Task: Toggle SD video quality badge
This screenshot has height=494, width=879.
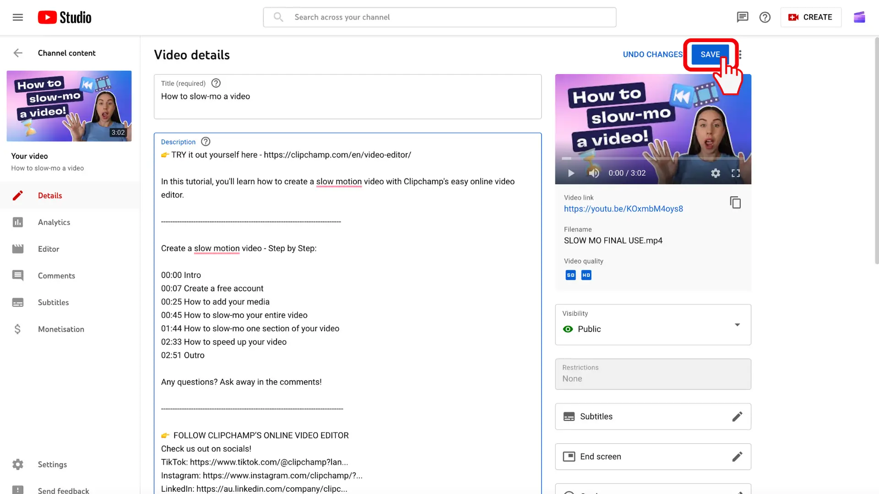Action: click(570, 275)
